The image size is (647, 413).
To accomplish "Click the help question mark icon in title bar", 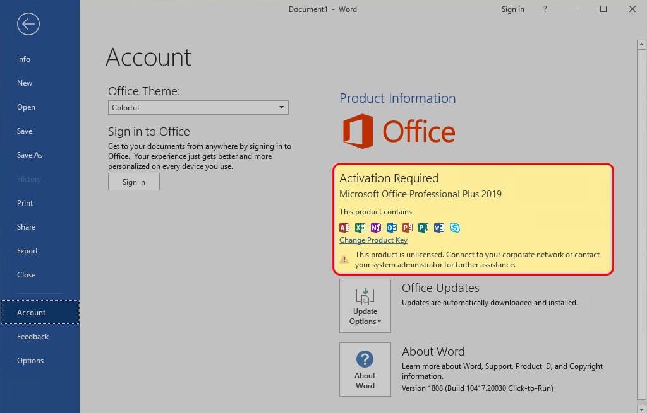I will (545, 9).
